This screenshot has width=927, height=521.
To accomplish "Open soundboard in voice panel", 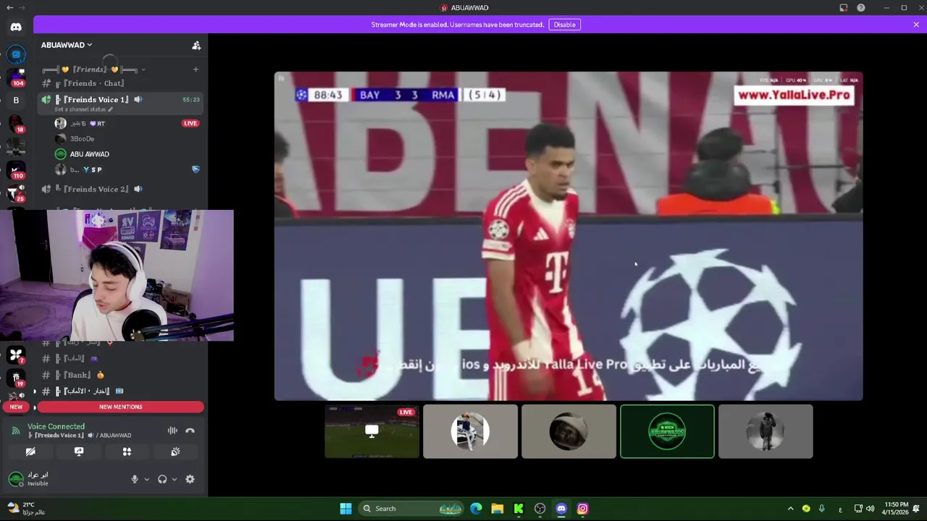I will (175, 452).
